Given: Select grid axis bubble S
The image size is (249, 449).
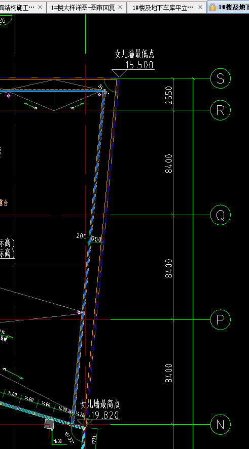Looking at the screenshot, I should [220, 78].
